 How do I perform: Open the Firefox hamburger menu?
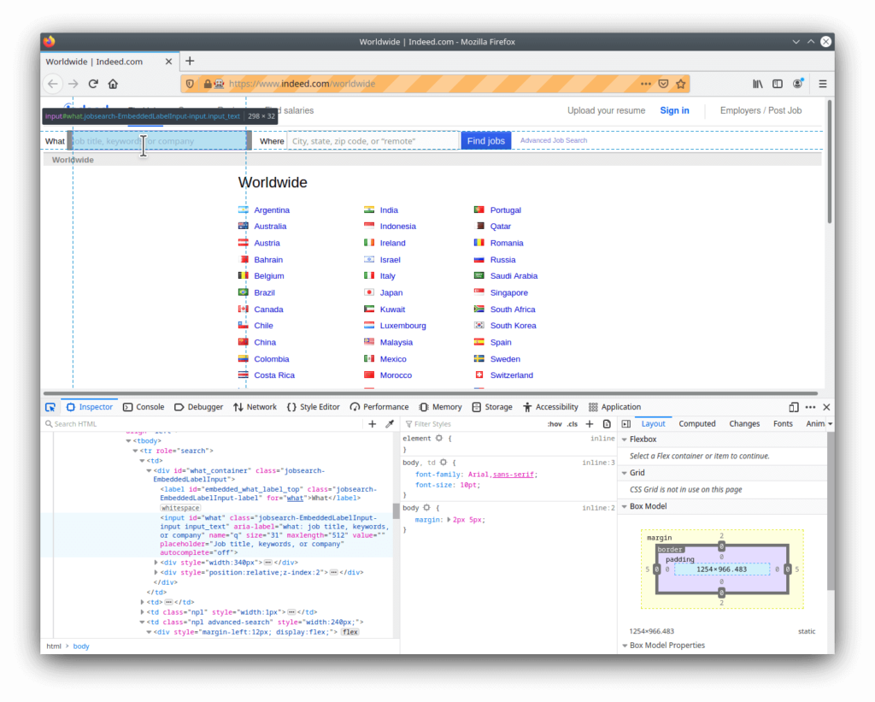point(823,84)
